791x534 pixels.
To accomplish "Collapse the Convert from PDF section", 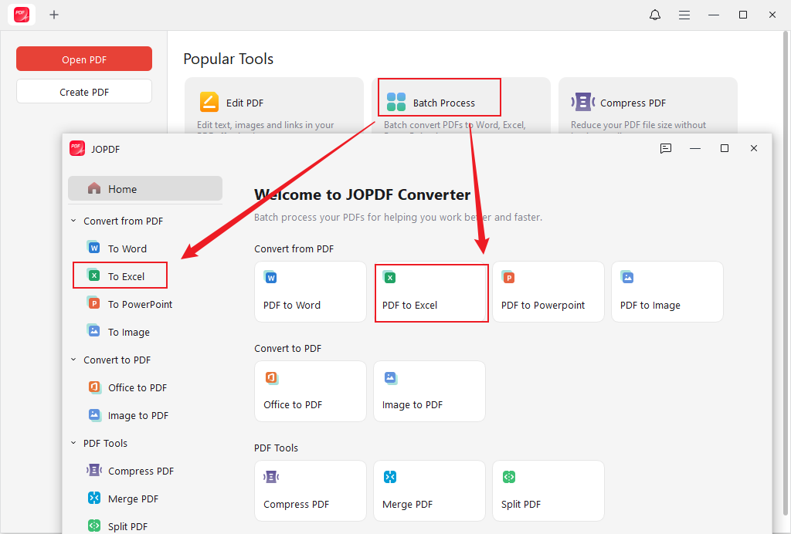I will click(73, 221).
